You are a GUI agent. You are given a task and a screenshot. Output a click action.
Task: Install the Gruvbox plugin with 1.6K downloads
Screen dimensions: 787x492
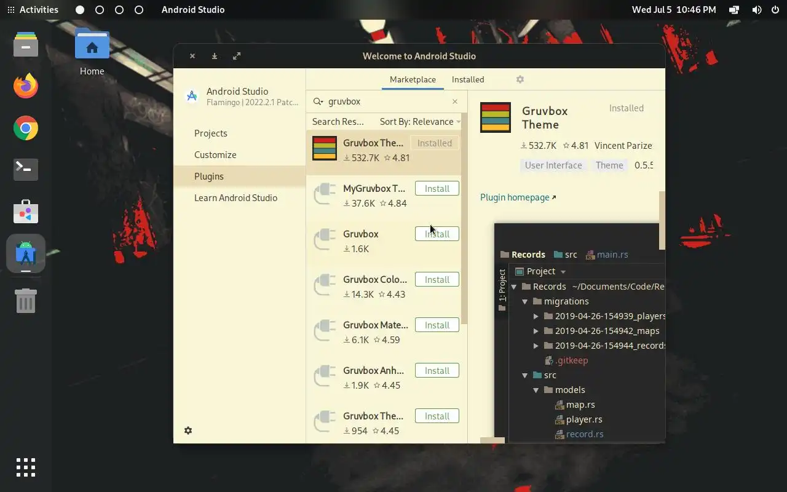(437, 234)
